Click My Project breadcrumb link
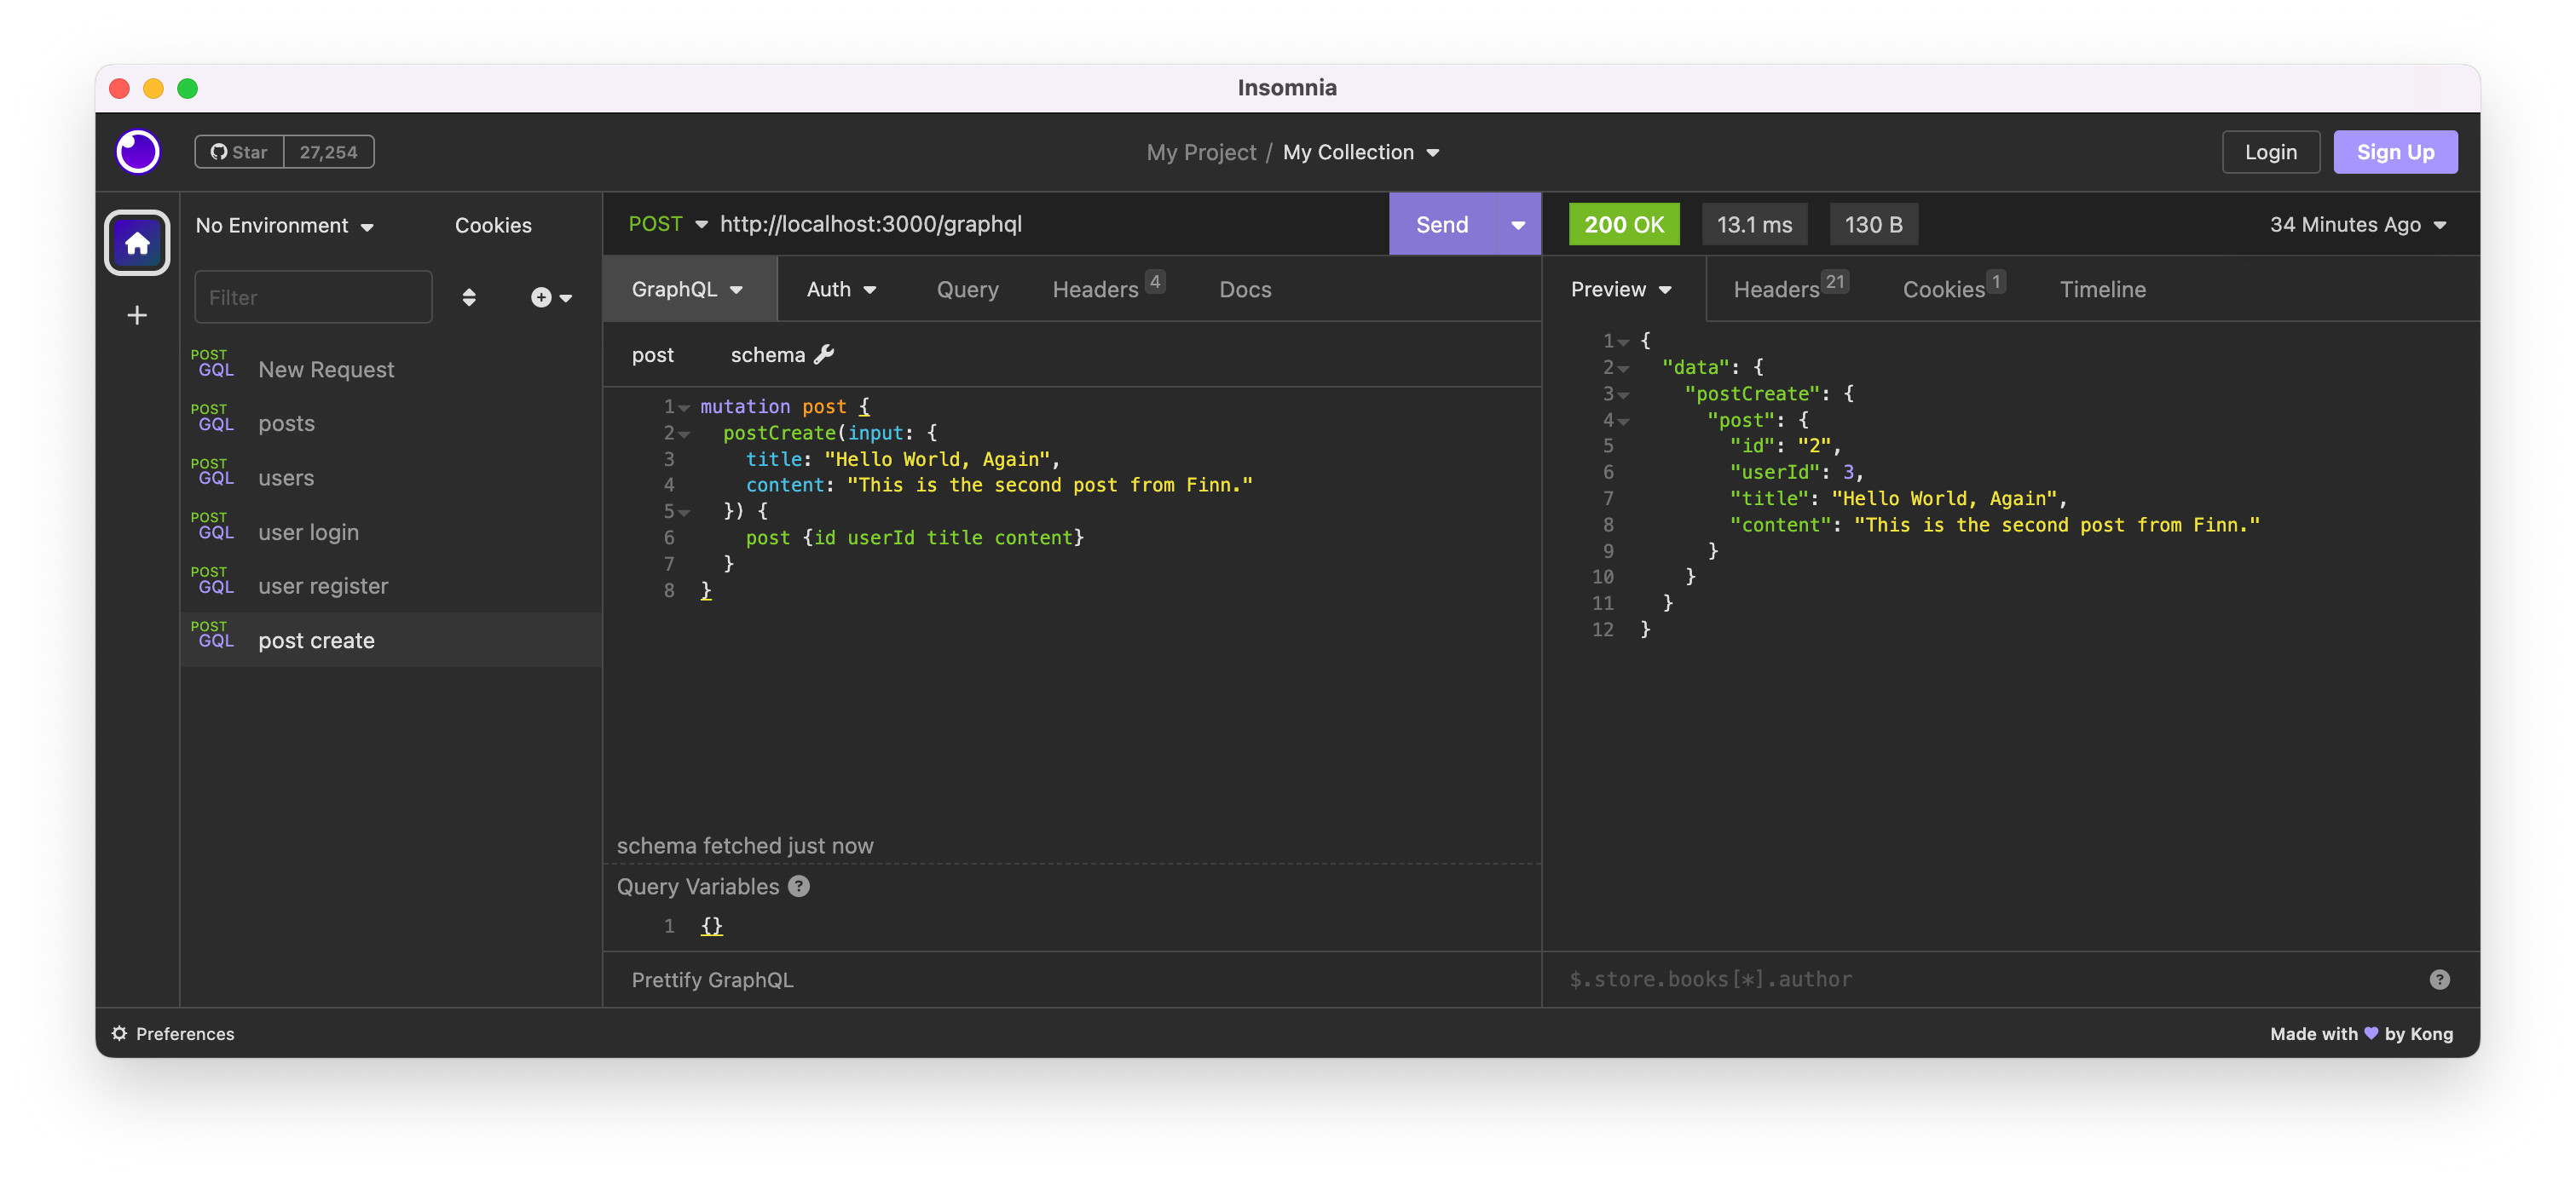The image size is (2576, 1184). [x=1200, y=152]
